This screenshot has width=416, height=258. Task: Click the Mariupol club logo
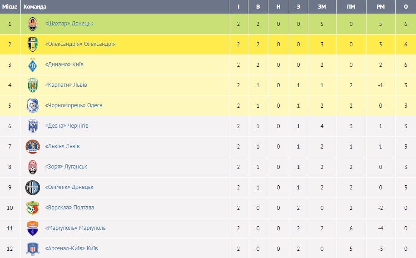pos(33,228)
